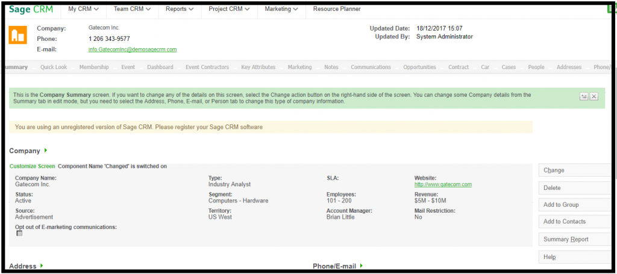Switch to the Membership tab
The height and width of the screenshot is (274, 617).
point(94,67)
